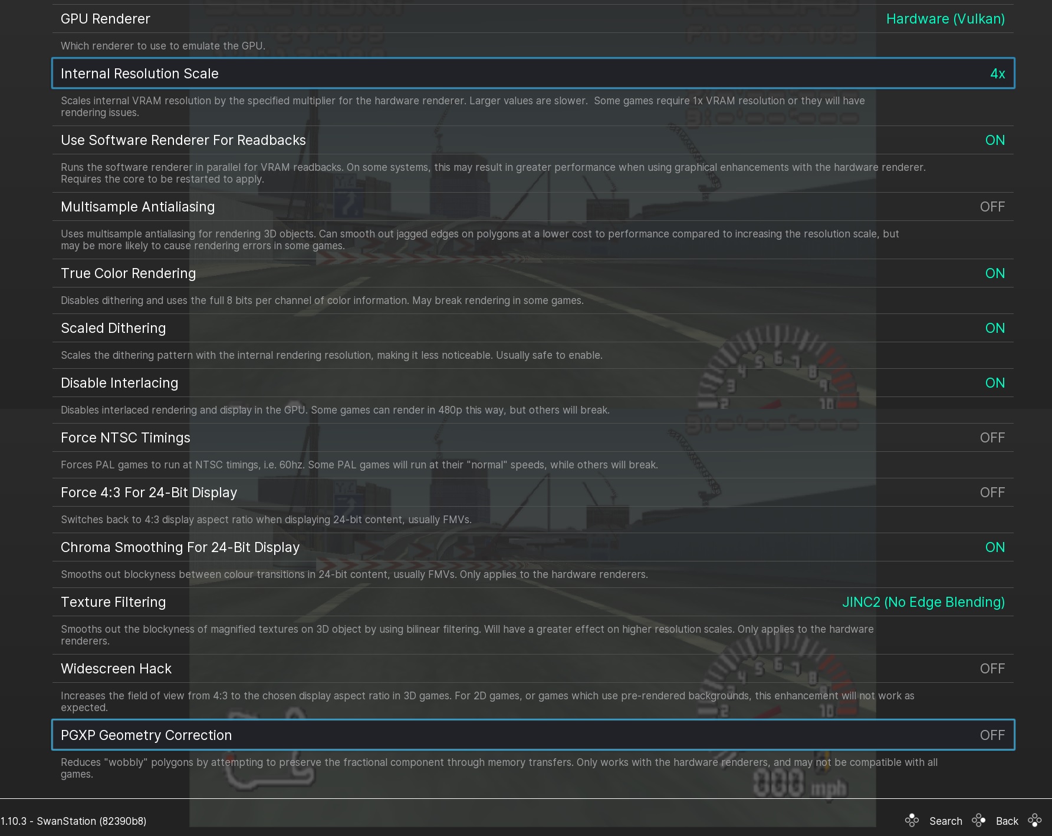Change the GPU Renderer from Hardware (Vulkan)
Screen dimensions: 1052x836
tap(533, 19)
